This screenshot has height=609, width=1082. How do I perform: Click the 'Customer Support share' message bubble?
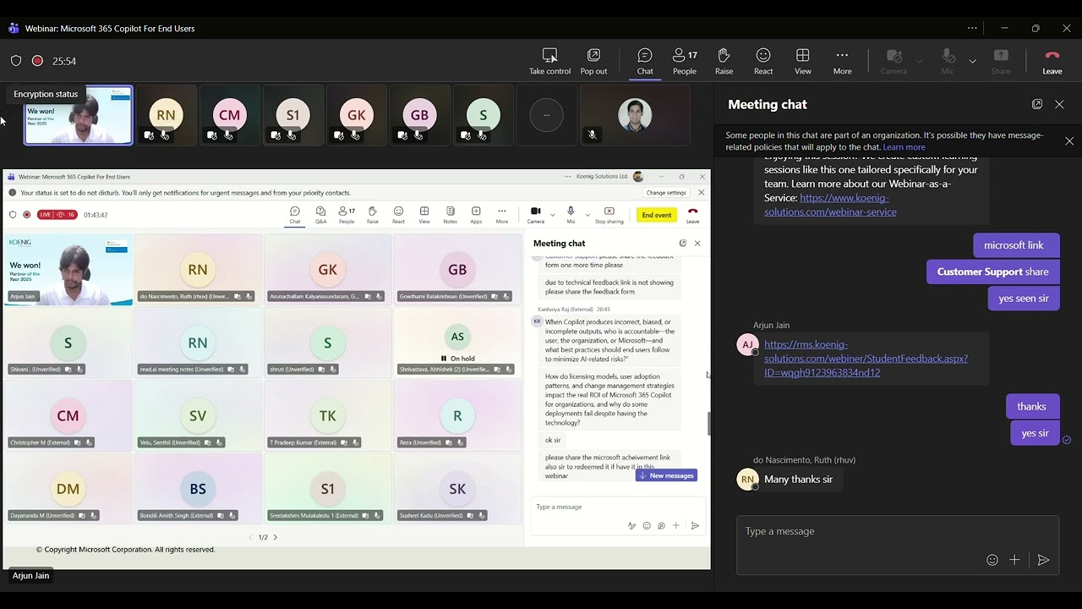992,272
